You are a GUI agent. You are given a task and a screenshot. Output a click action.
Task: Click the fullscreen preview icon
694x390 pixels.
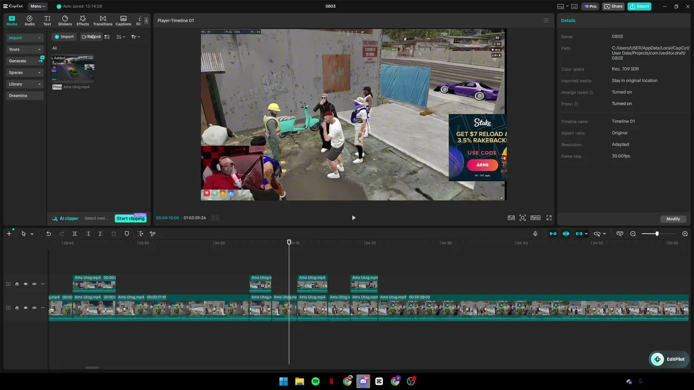click(x=549, y=218)
